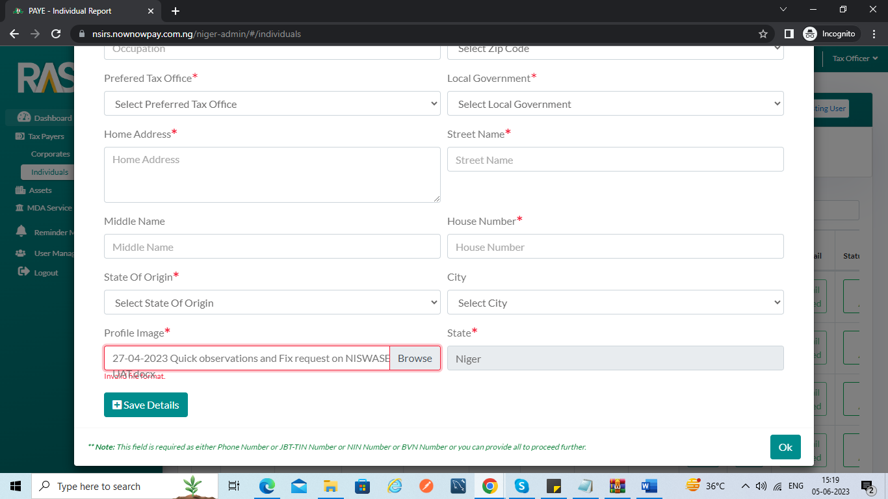Viewport: 888px width, 499px height.
Task: Open the notification center icon
Action: pyautogui.click(x=868, y=486)
